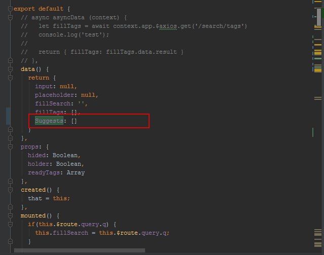Click the 'readyTags' prop name
324x255 pixels.
44,172
